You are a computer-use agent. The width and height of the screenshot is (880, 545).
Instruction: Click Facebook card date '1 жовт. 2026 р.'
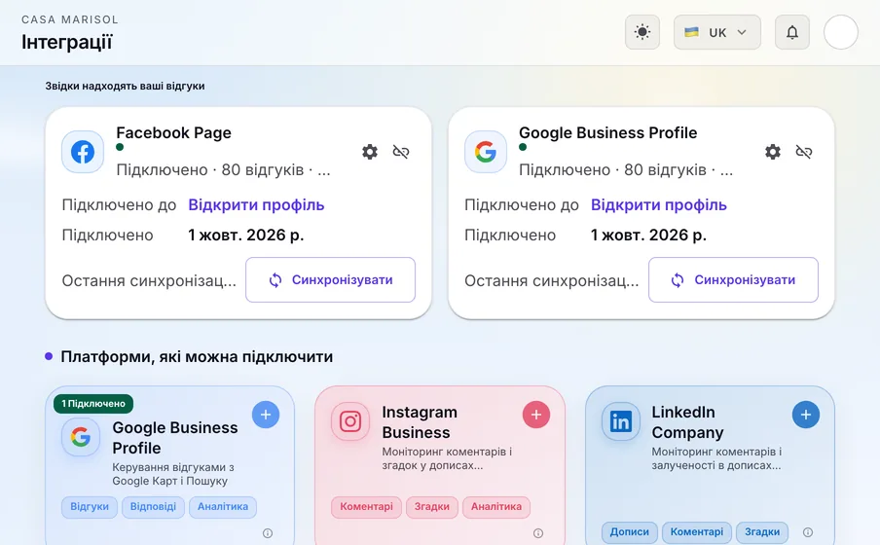coord(246,235)
